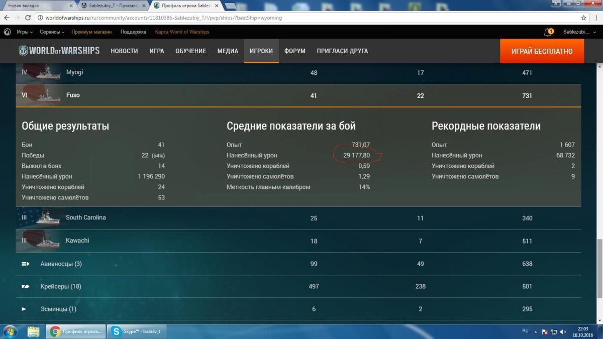Open the Обучение navigation item

click(190, 51)
